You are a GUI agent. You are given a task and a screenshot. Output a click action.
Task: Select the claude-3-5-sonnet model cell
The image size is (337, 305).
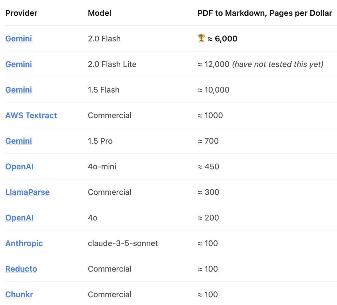pos(123,243)
